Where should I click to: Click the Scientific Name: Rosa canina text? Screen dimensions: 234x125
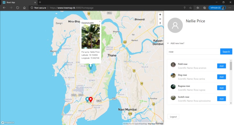pos(191,79)
